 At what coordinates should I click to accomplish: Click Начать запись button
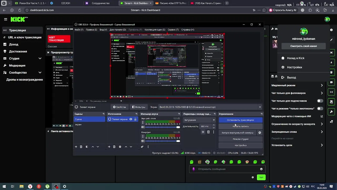pos(240,126)
